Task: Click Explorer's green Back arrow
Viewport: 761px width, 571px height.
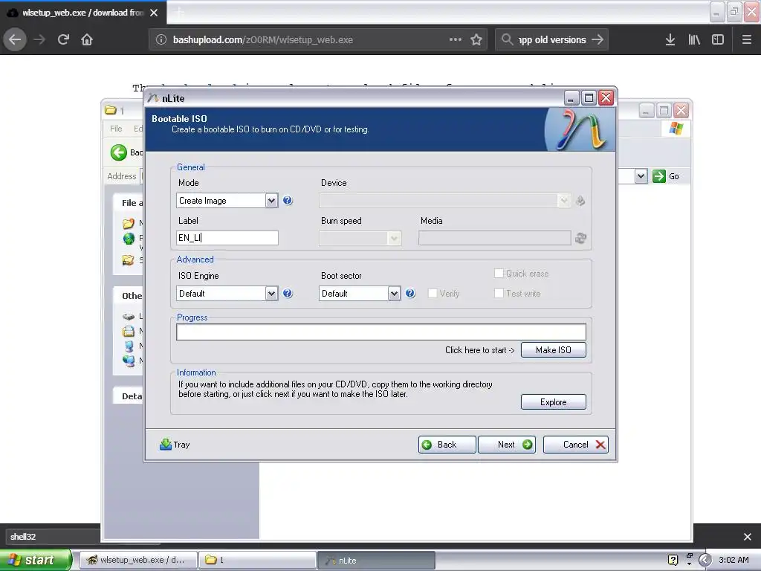Action: coord(118,152)
